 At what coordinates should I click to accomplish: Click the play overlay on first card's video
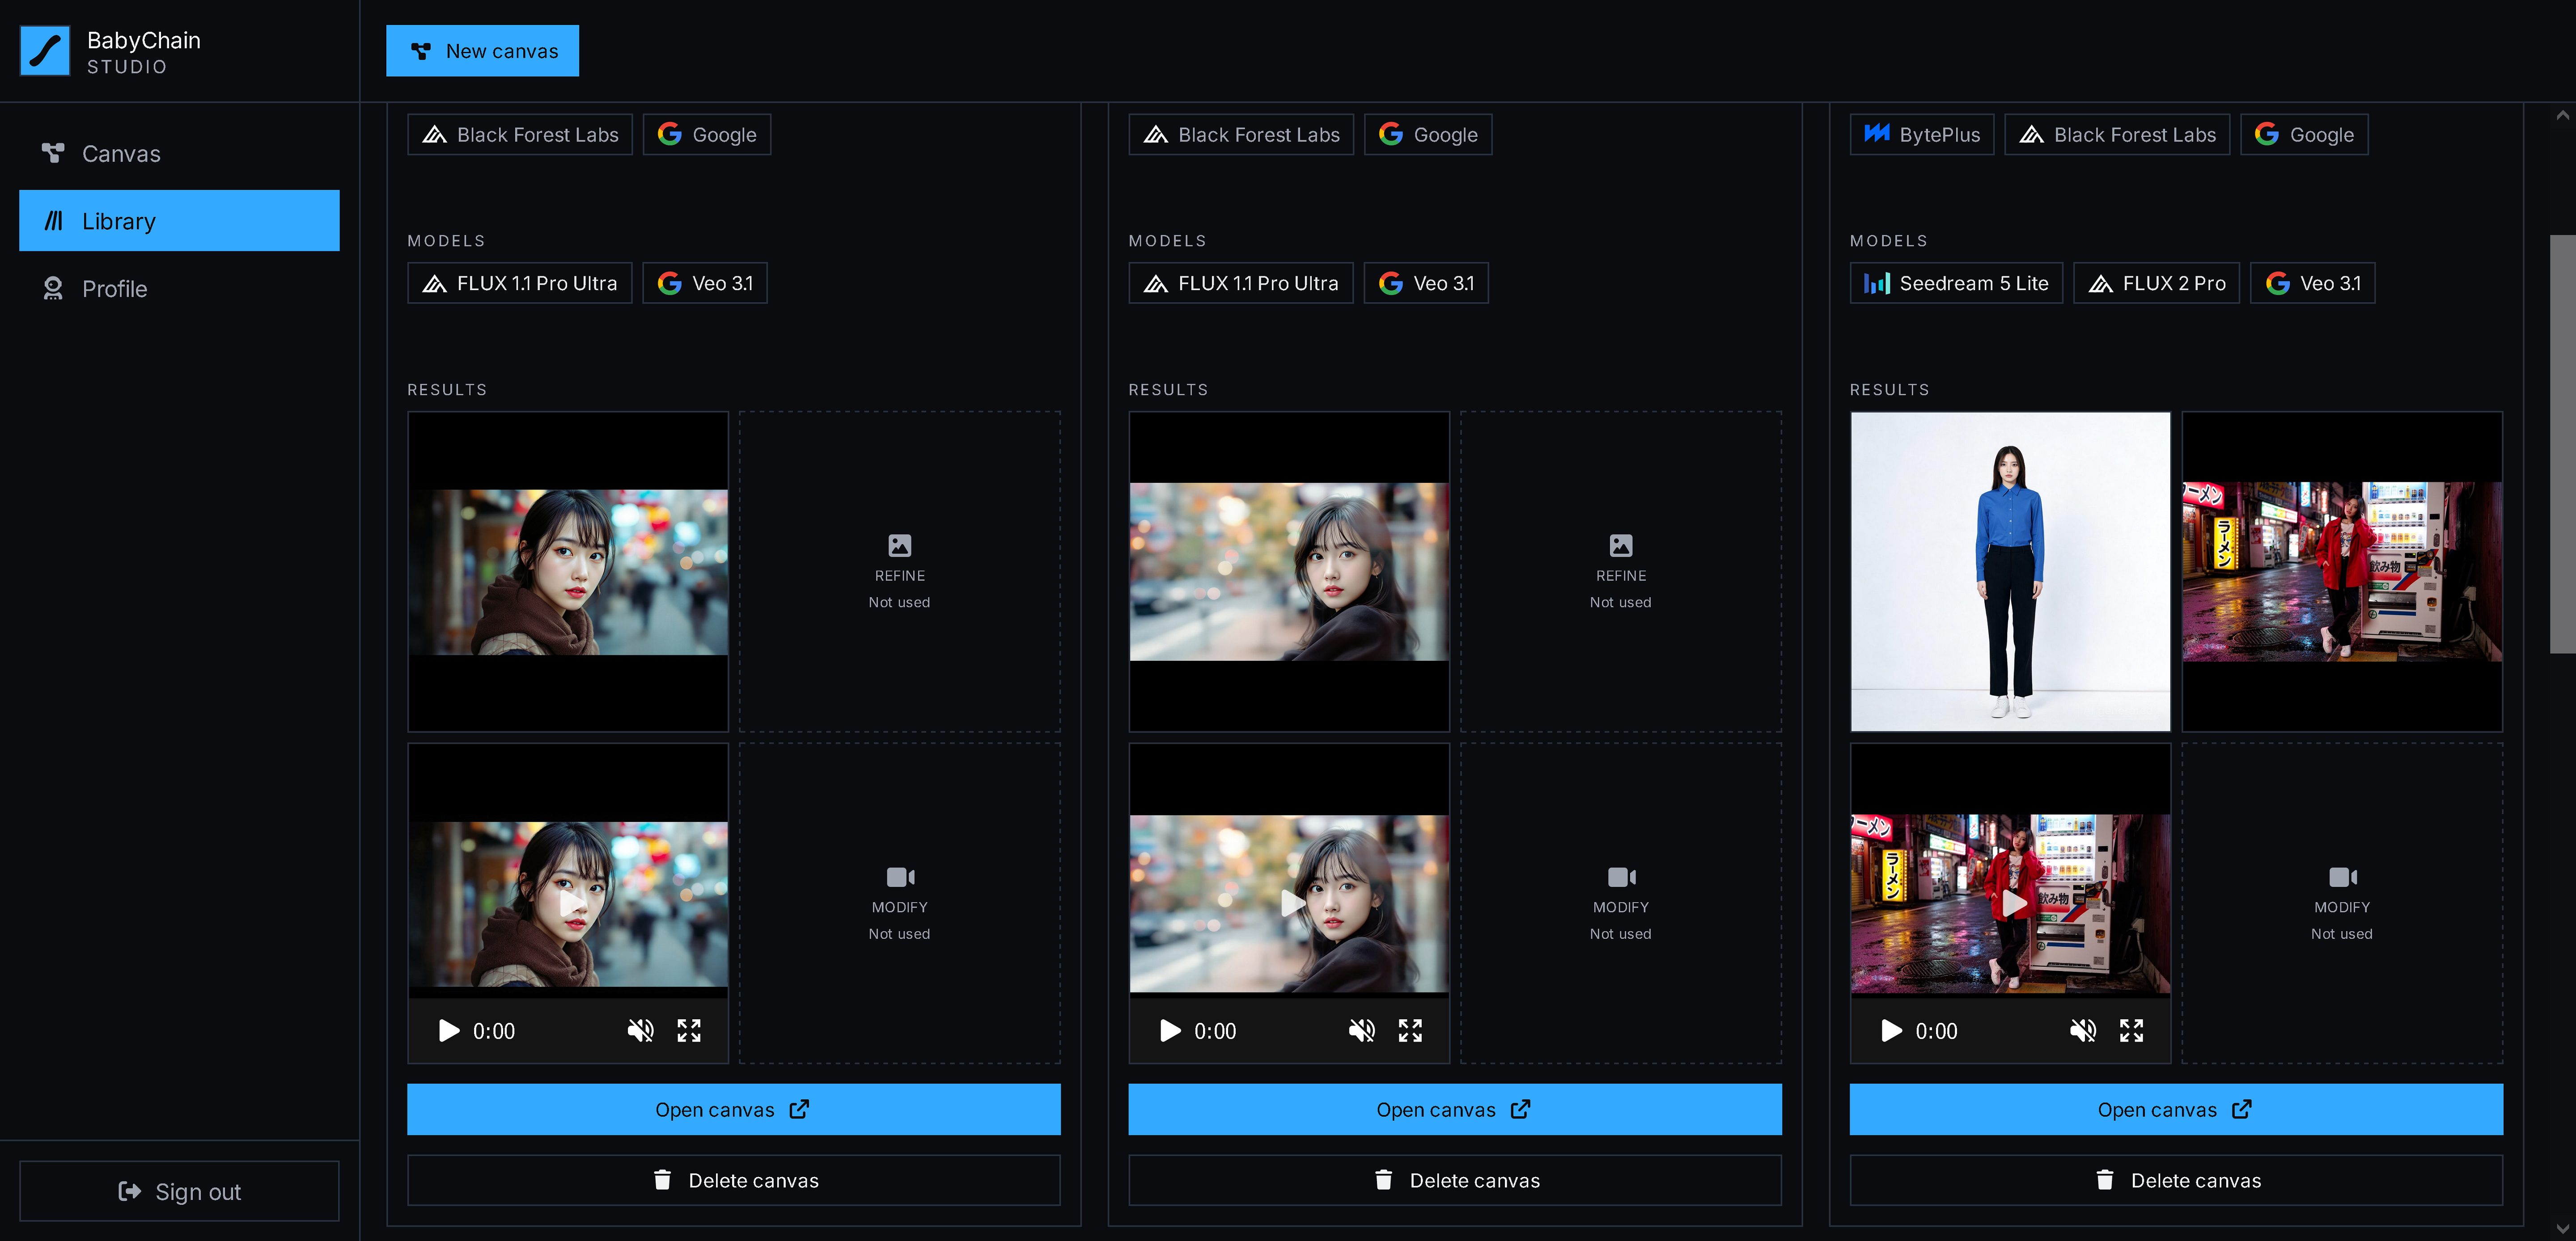pos(572,904)
